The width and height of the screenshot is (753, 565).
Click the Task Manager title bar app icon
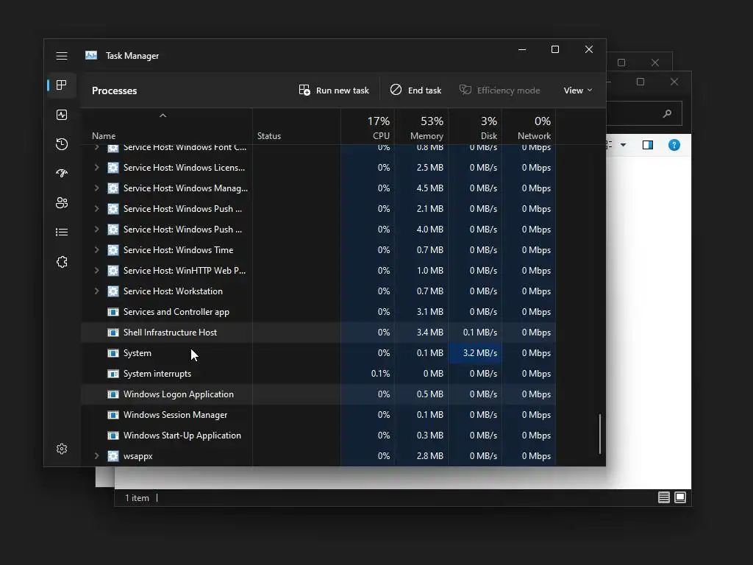(91, 56)
